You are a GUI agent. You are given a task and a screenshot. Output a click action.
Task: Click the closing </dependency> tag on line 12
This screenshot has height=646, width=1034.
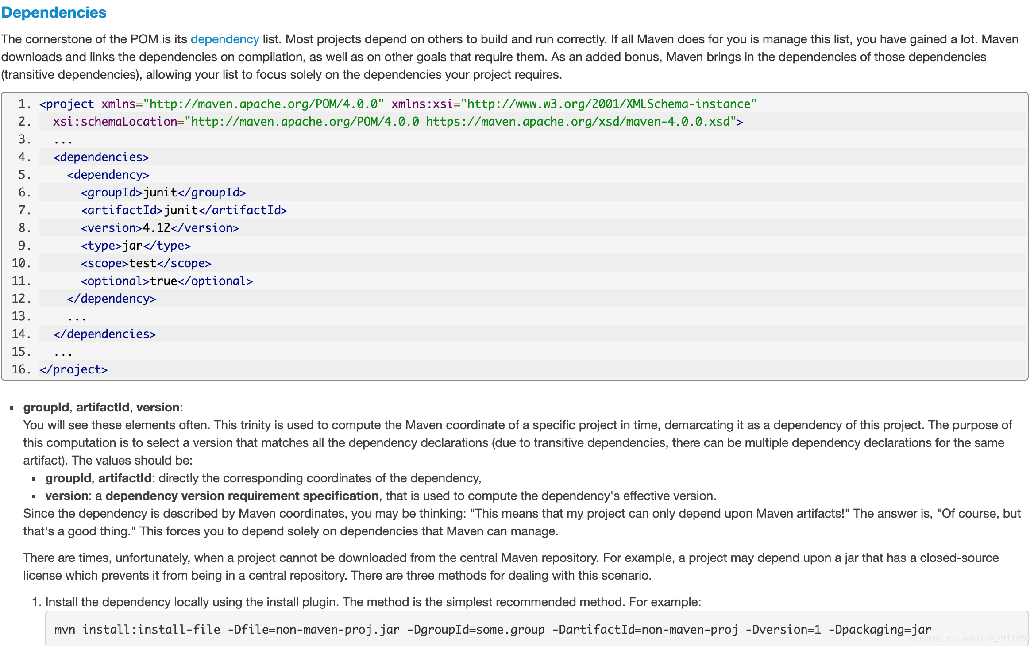112,299
